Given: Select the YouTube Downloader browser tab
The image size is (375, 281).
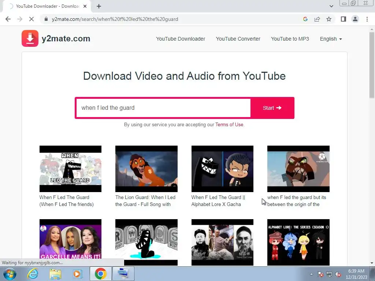Looking at the screenshot, I should [x=47, y=7].
